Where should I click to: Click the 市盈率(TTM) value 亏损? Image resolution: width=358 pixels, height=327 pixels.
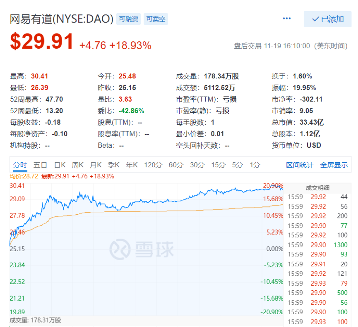[230, 99]
